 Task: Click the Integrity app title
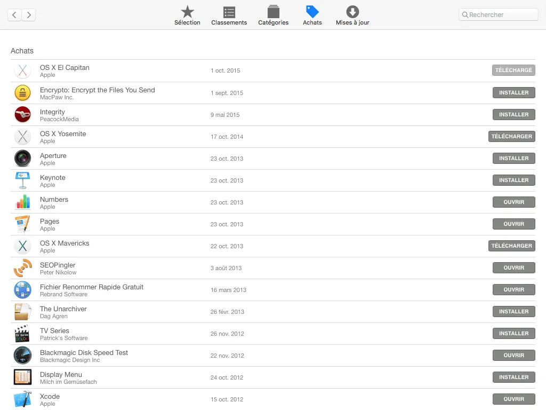[x=52, y=112]
